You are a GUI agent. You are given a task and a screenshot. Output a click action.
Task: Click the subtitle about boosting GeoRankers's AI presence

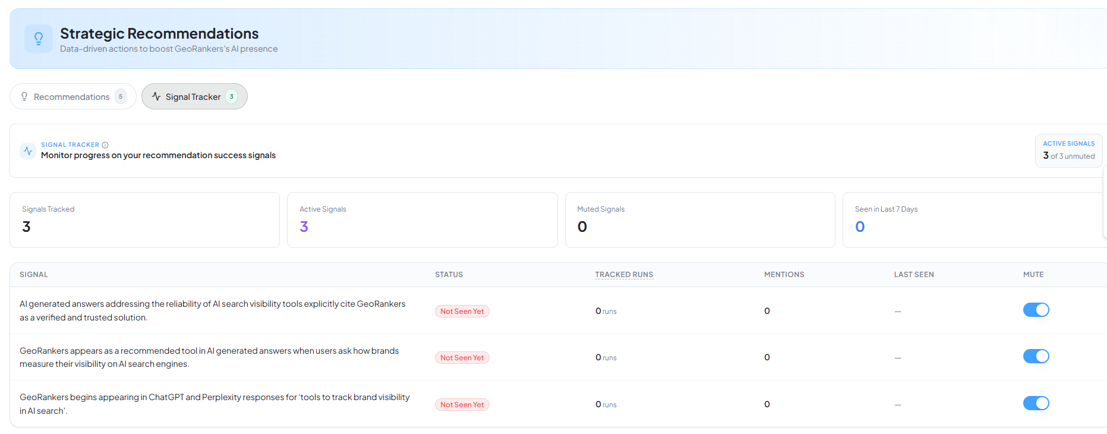(x=169, y=49)
